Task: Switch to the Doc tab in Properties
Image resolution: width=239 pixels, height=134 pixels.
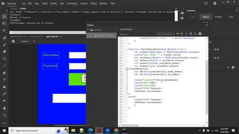Action: [x=231, y=17]
